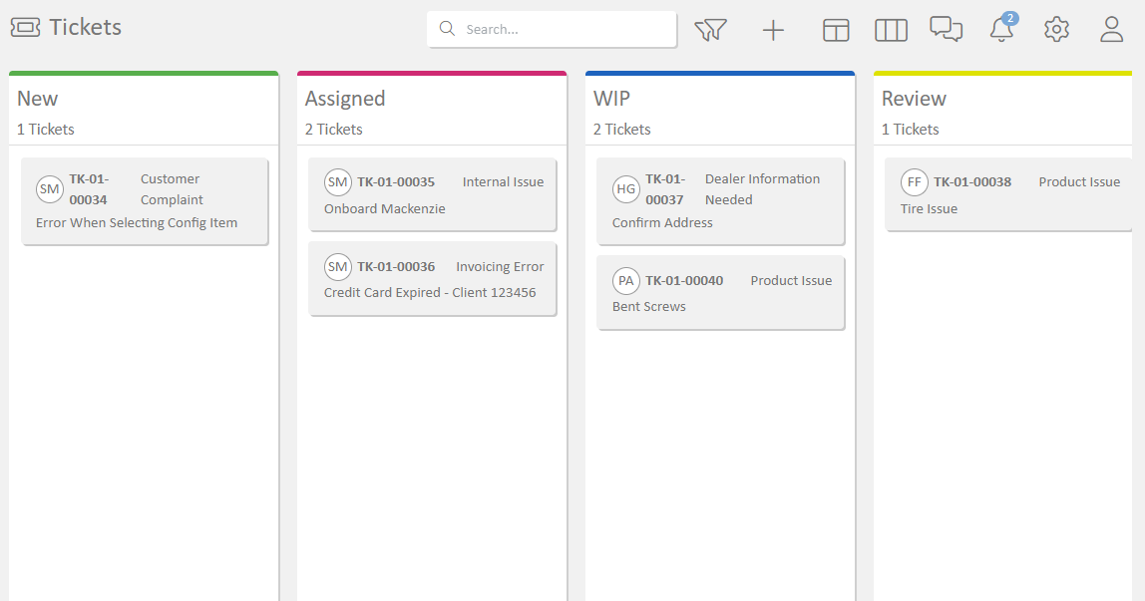1145x601 pixels.
Task: Open ticket TK-01-00040 Bent Screws
Action: click(x=721, y=293)
